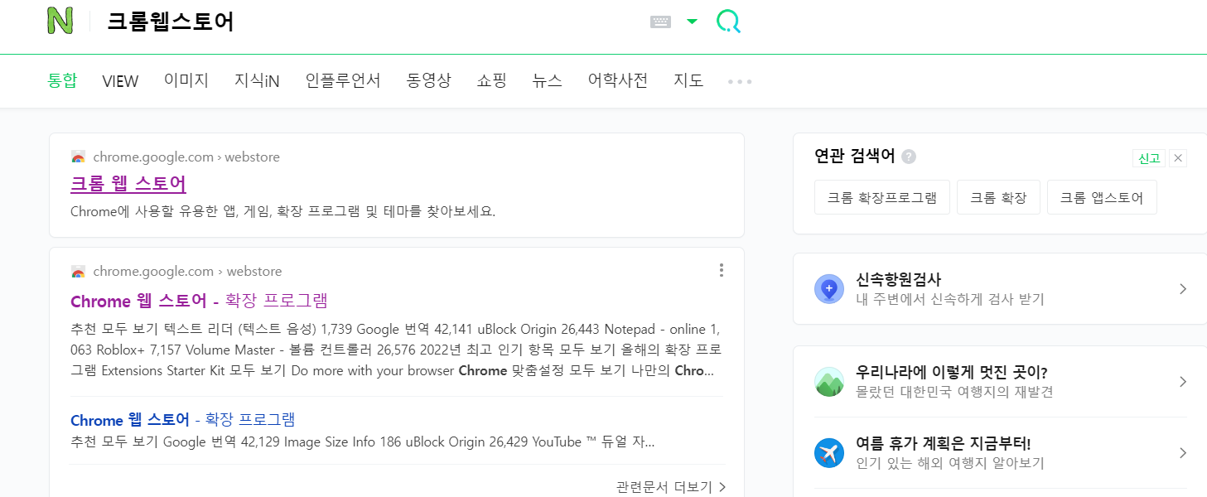Expand the chevron on the 신속항원검사 row
The height and width of the screenshot is (497, 1207).
(x=1183, y=289)
